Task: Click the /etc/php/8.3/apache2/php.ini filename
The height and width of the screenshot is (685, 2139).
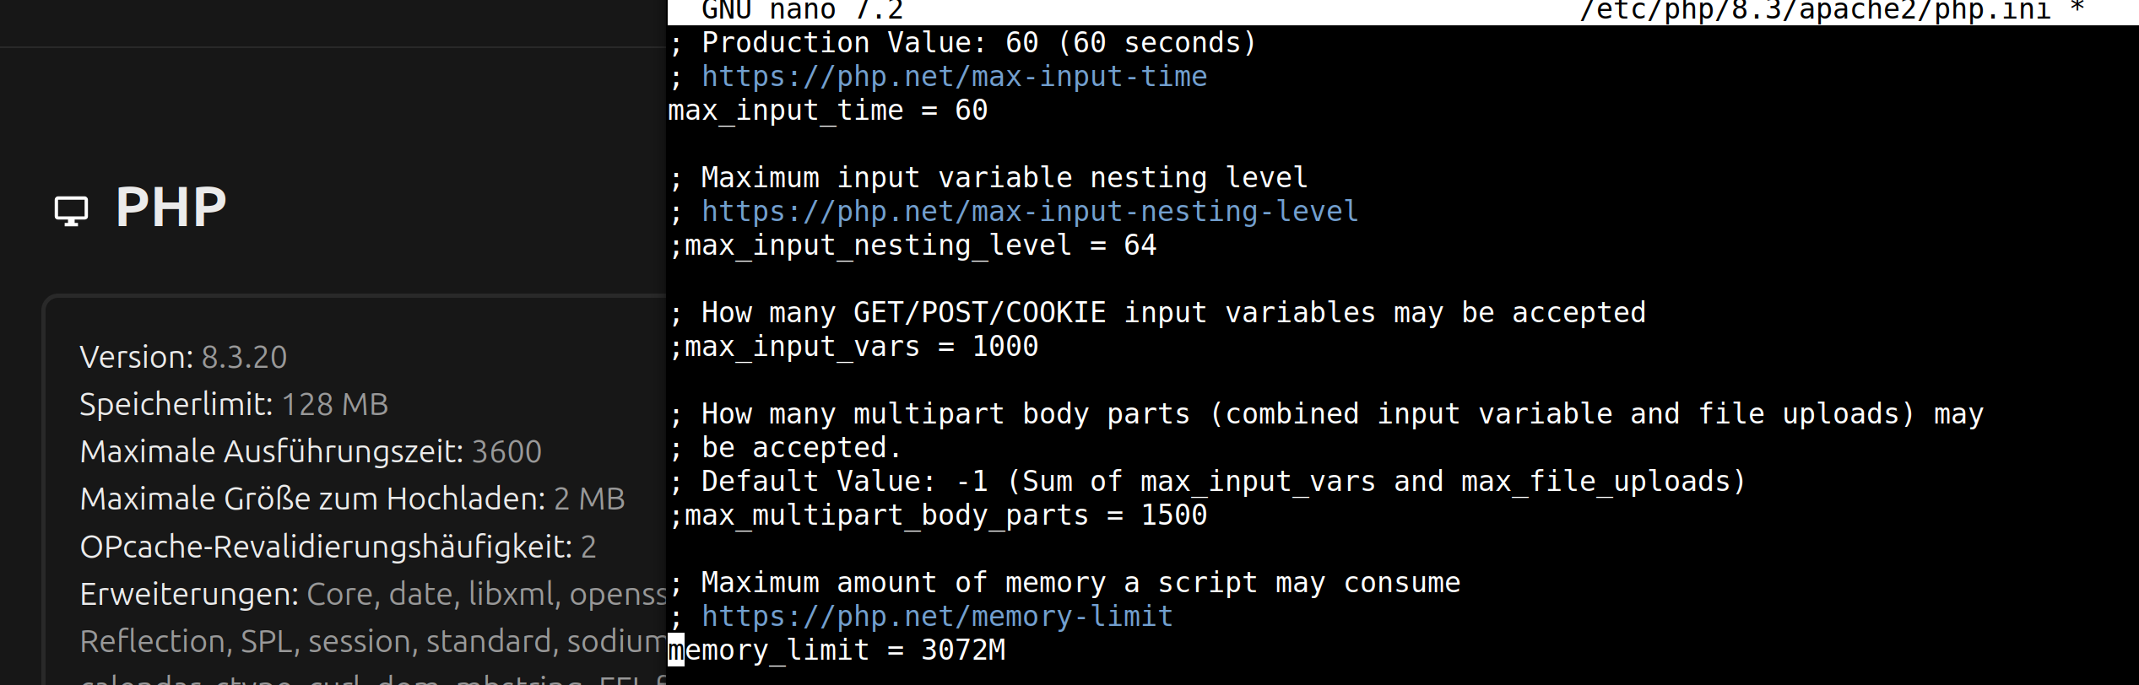Action: point(1815,11)
